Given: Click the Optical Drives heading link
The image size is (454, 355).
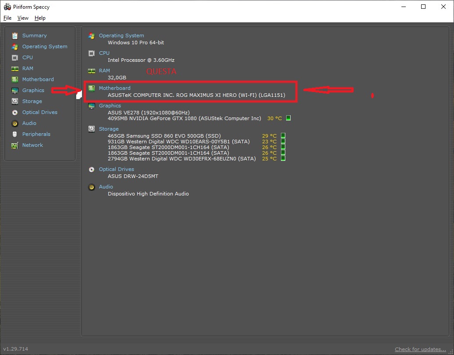Looking at the screenshot, I should tap(117, 170).
